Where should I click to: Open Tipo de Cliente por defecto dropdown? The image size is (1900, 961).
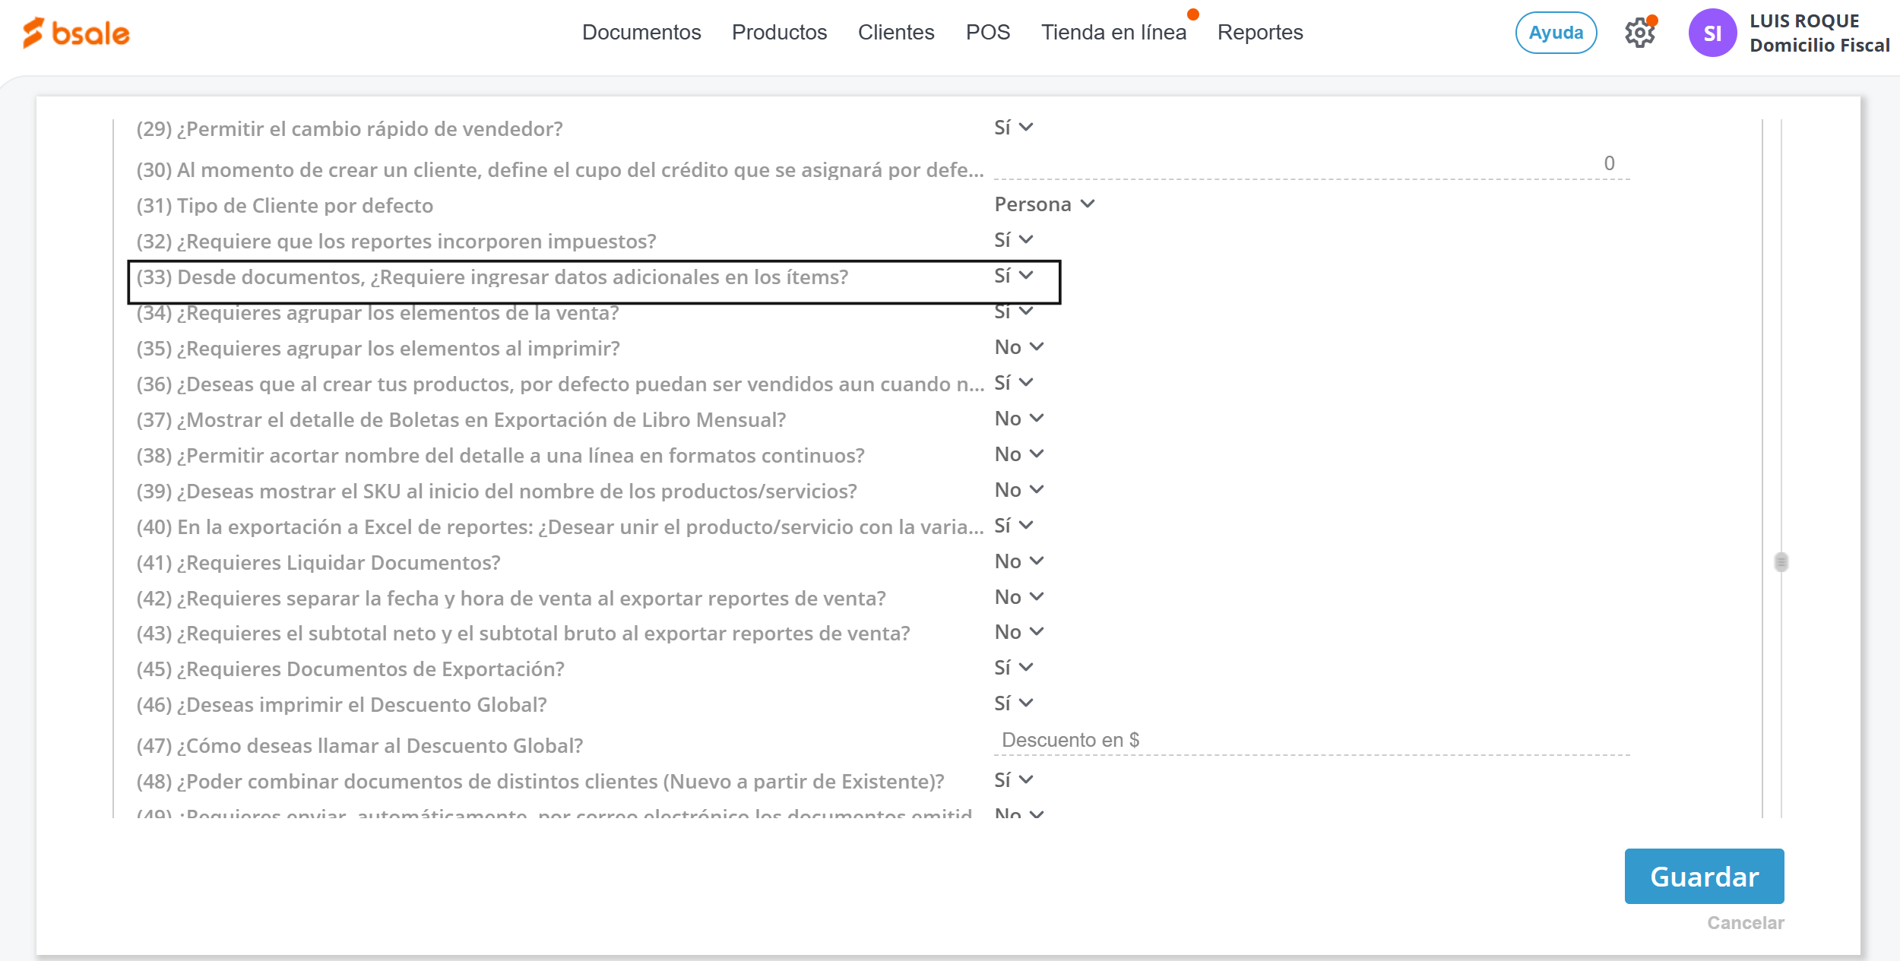(x=1043, y=204)
